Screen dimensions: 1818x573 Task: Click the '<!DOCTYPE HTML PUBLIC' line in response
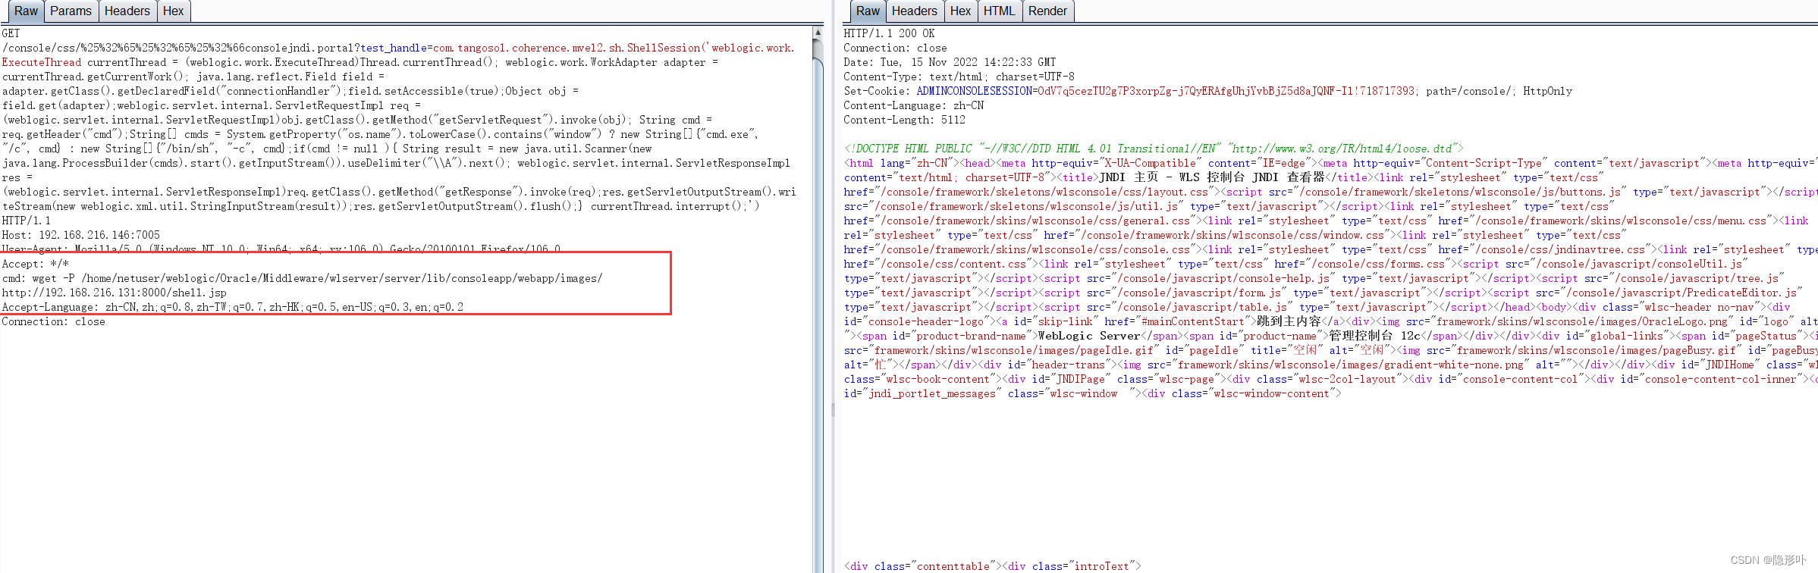pyautogui.click(x=1154, y=149)
